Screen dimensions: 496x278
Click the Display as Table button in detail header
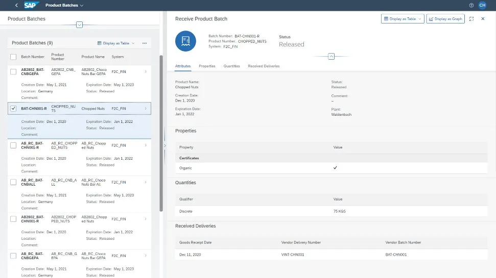click(403, 19)
